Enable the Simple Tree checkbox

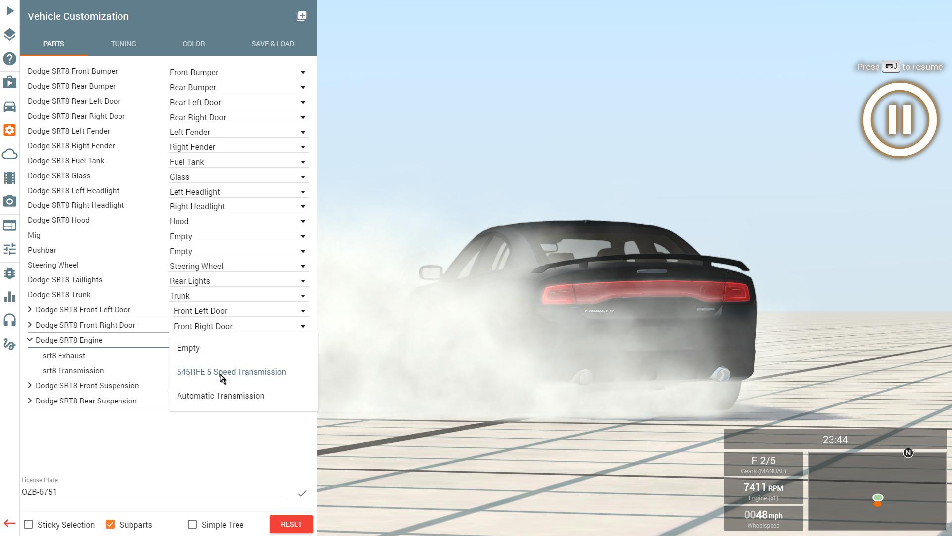[192, 525]
